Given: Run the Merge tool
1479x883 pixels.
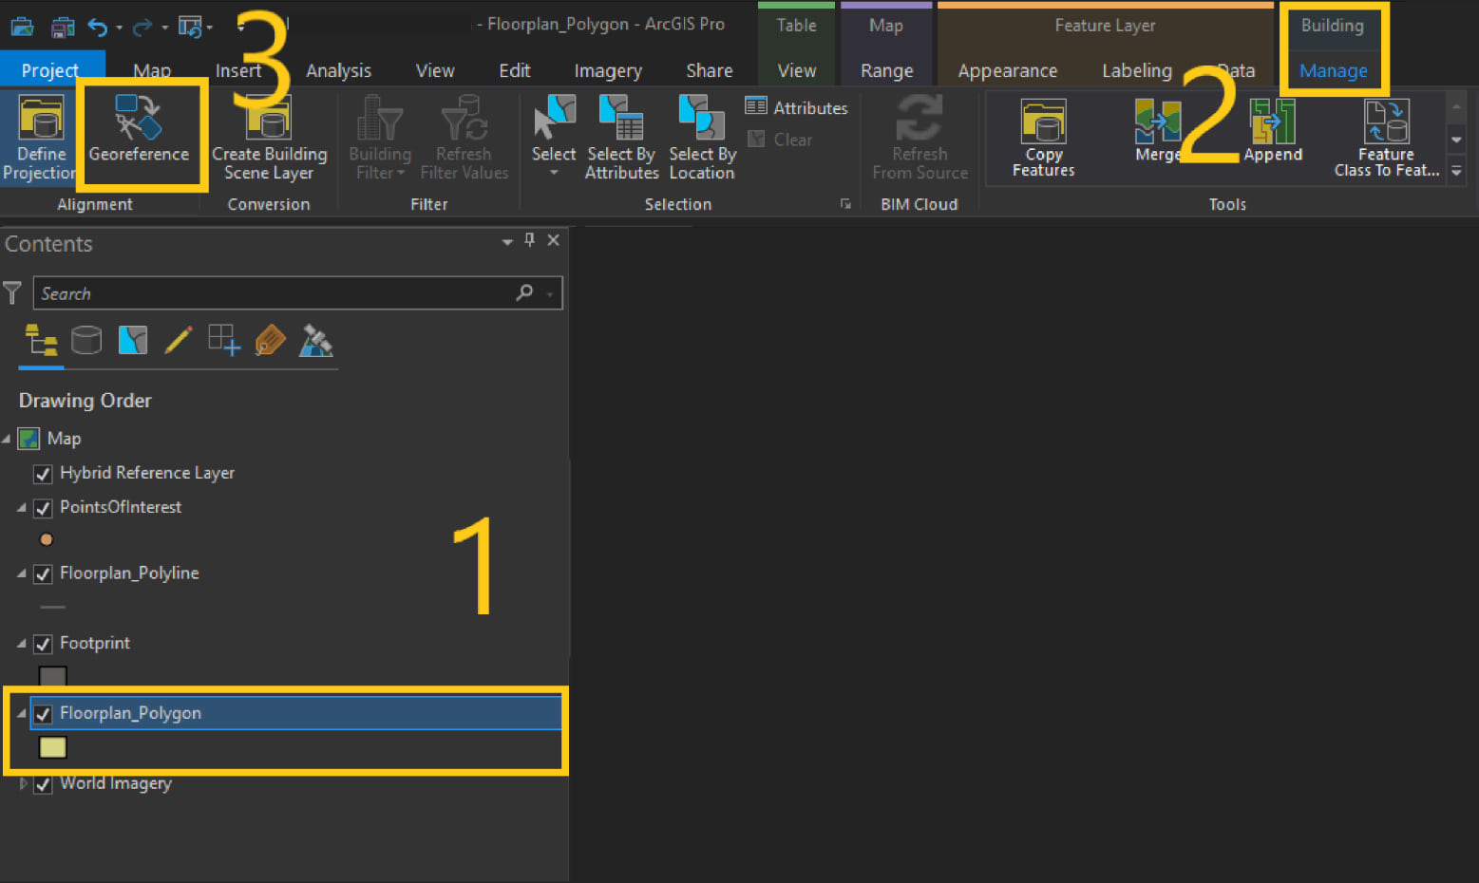Looking at the screenshot, I should [1158, 131].
